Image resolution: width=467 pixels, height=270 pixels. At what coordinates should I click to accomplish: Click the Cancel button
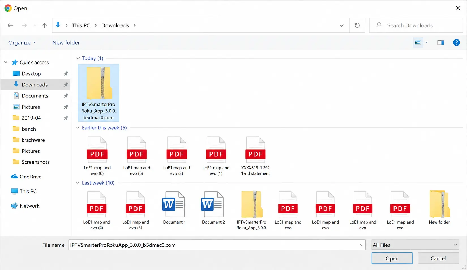438,258
